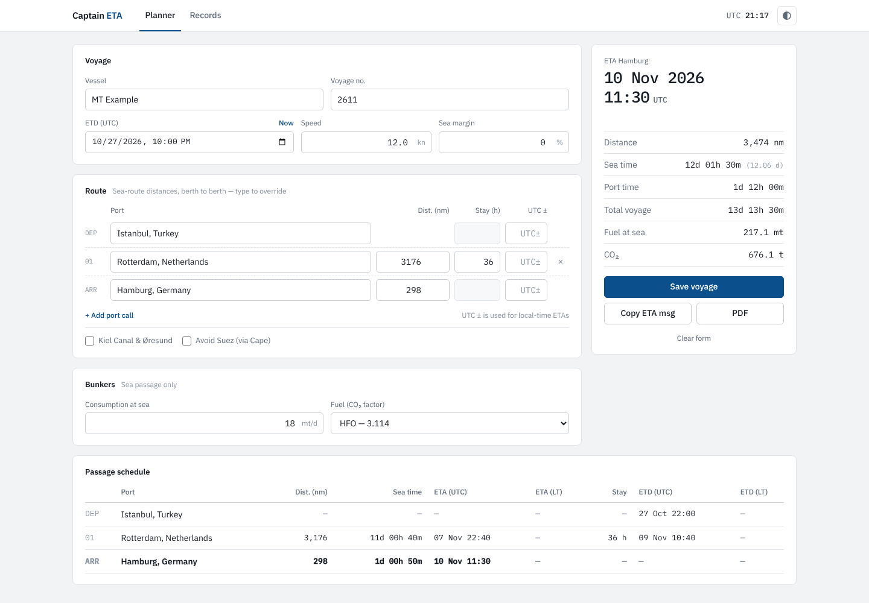
Task: Edit the Sea margin percentage field
Action: tap(504, 142)
